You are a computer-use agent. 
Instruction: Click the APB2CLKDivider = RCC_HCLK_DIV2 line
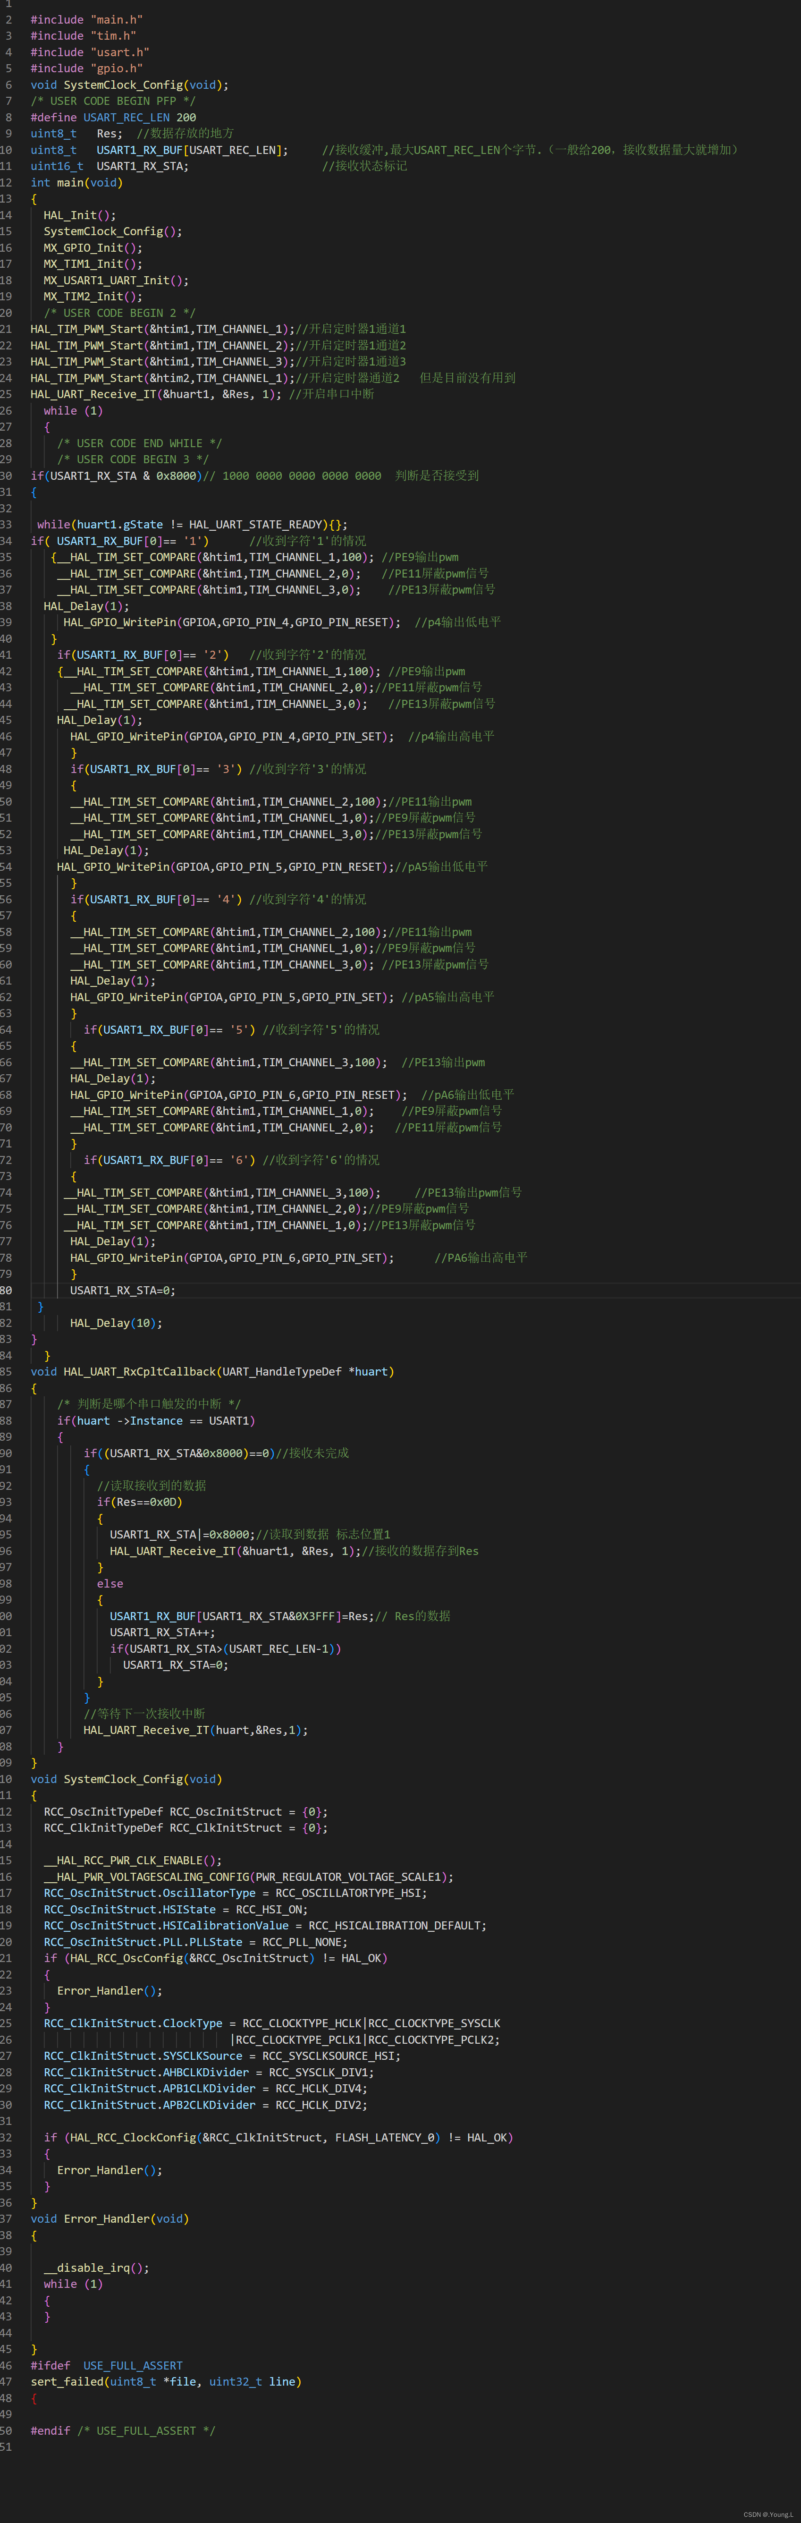coord(206,2106)
